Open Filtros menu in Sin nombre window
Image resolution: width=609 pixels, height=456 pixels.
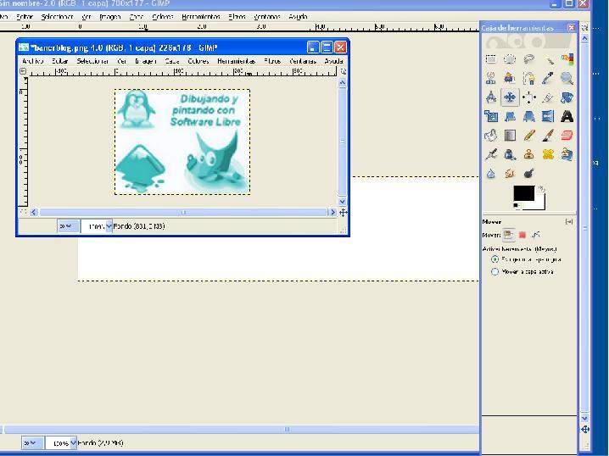pos(237,17)
